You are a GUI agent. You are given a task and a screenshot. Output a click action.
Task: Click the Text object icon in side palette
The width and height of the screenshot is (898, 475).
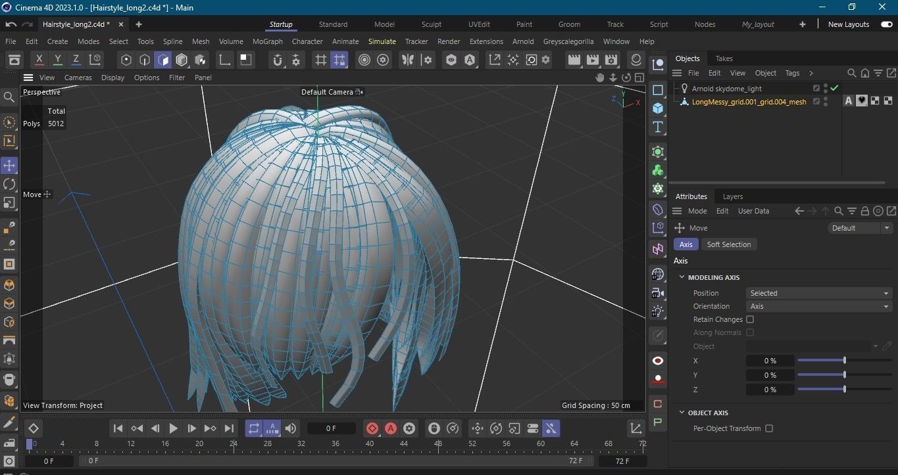(657, 127)
